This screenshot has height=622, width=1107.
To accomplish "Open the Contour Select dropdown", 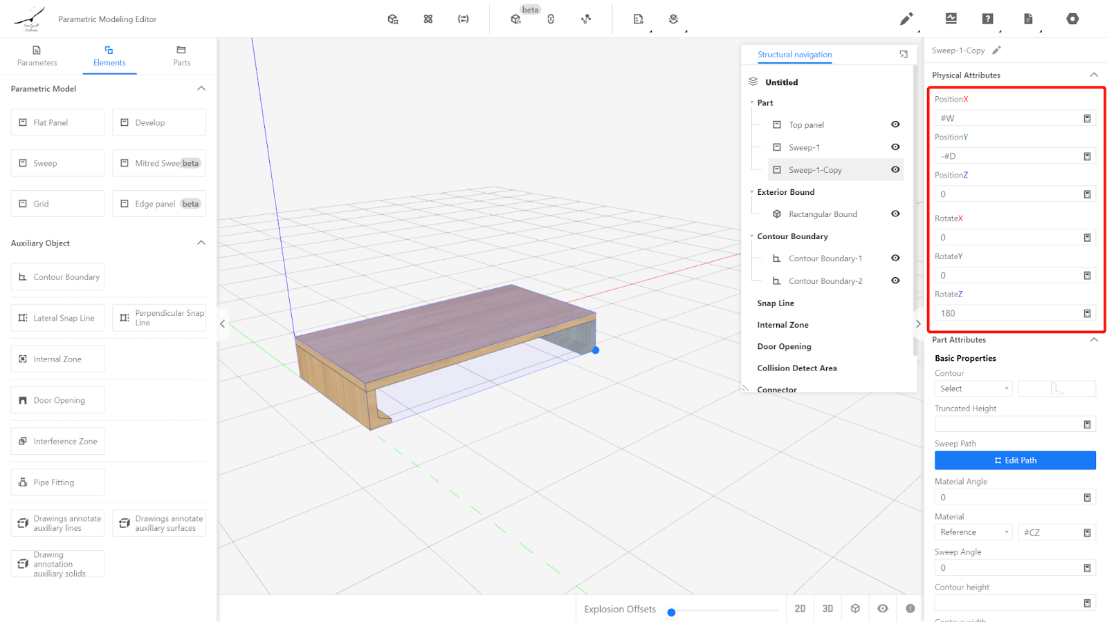I will [973, 389].
